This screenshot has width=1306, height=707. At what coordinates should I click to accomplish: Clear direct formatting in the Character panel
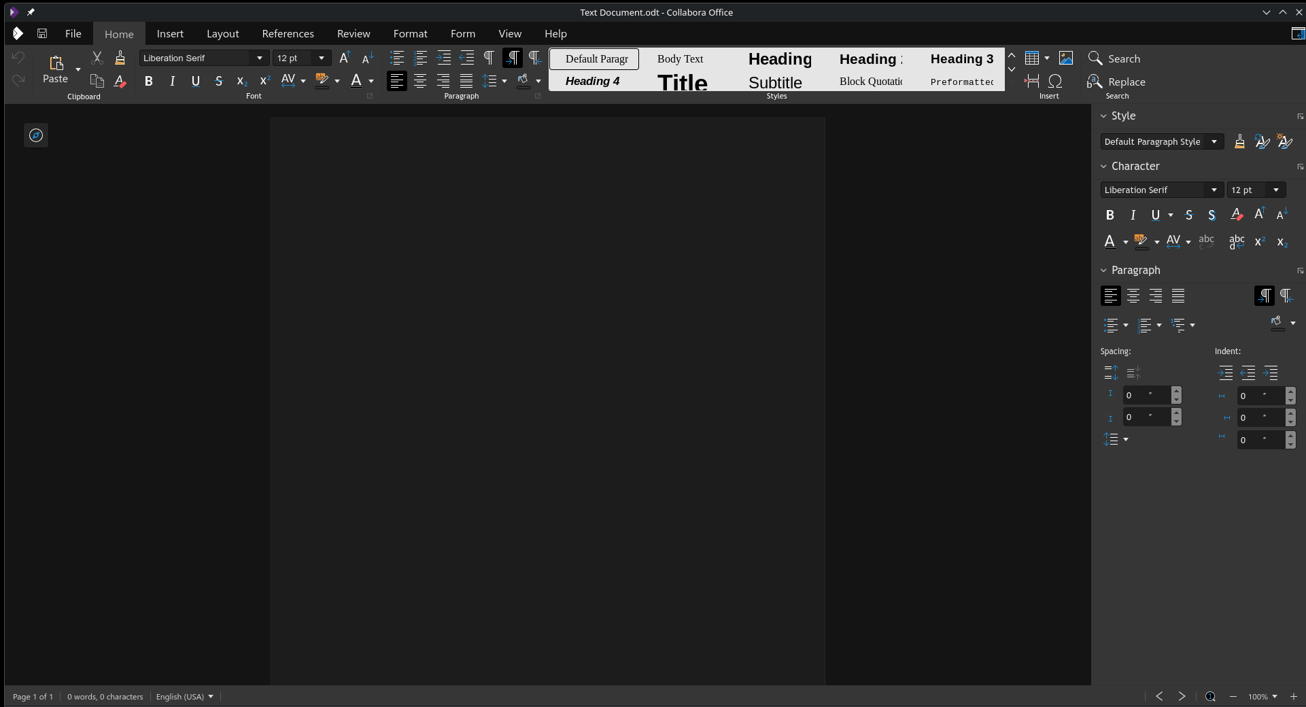coord(1236,215)
